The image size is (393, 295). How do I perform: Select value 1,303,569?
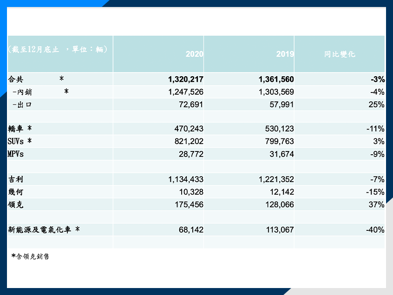pyautogui.click(x=276, y=92)
